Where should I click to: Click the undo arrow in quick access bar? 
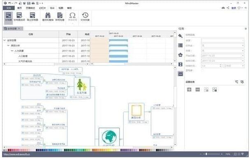pos(10,3)
